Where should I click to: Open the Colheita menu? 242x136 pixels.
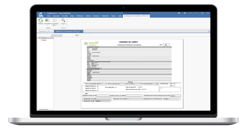[x=88, y=16]
